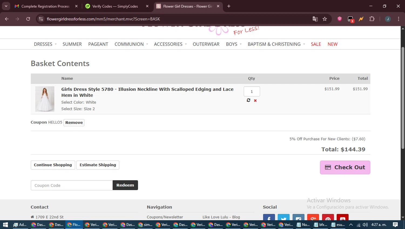Proceed to Check Out

click(345, 167)
